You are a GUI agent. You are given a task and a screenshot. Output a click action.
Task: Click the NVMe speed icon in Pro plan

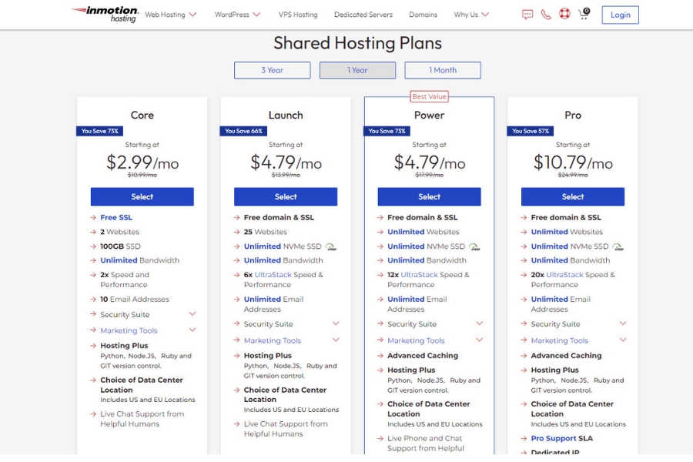(618, 246)
